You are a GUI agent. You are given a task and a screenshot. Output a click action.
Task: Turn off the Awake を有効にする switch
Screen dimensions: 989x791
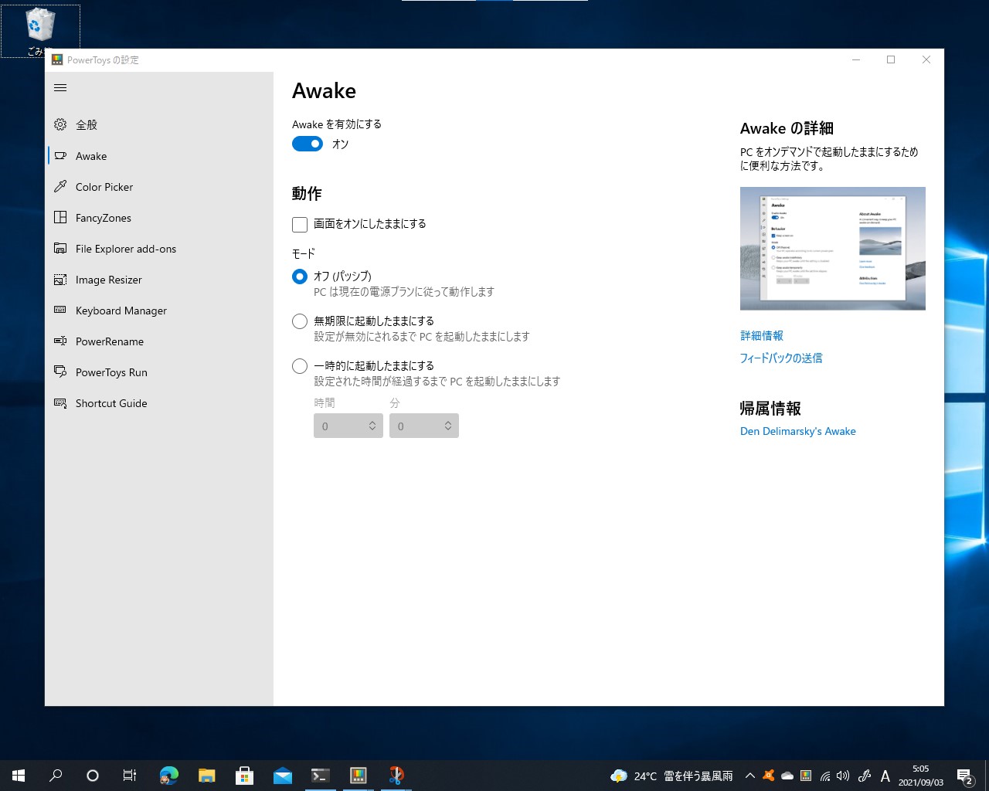308,144
